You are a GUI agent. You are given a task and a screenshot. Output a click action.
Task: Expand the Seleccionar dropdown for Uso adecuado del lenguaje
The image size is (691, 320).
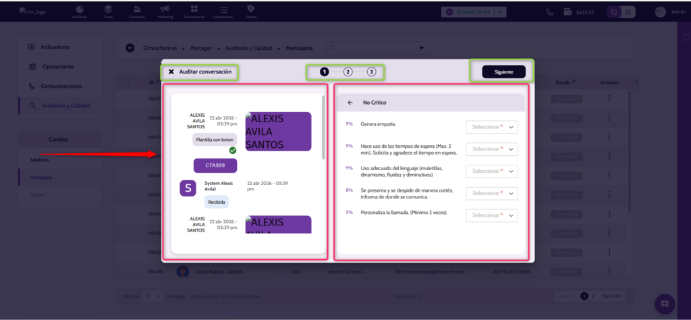[491, 171]
